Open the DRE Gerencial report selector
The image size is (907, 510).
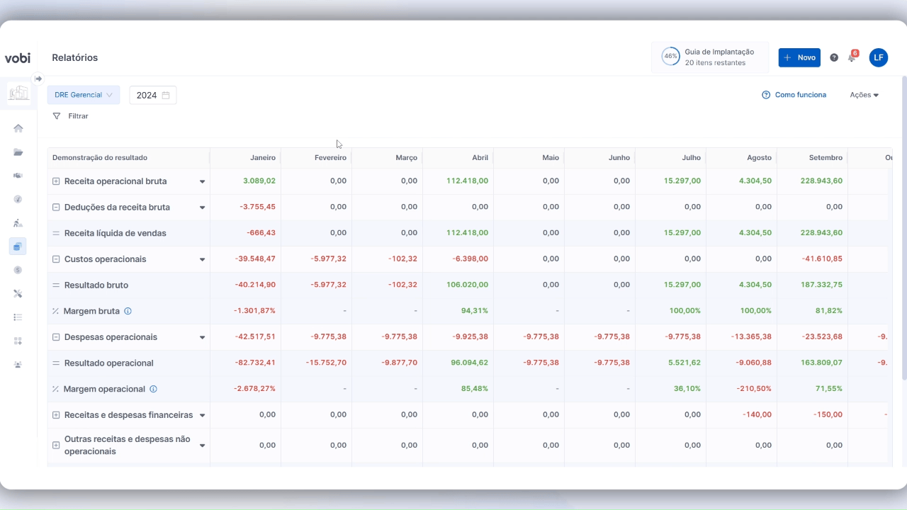(x=84, y=95)
